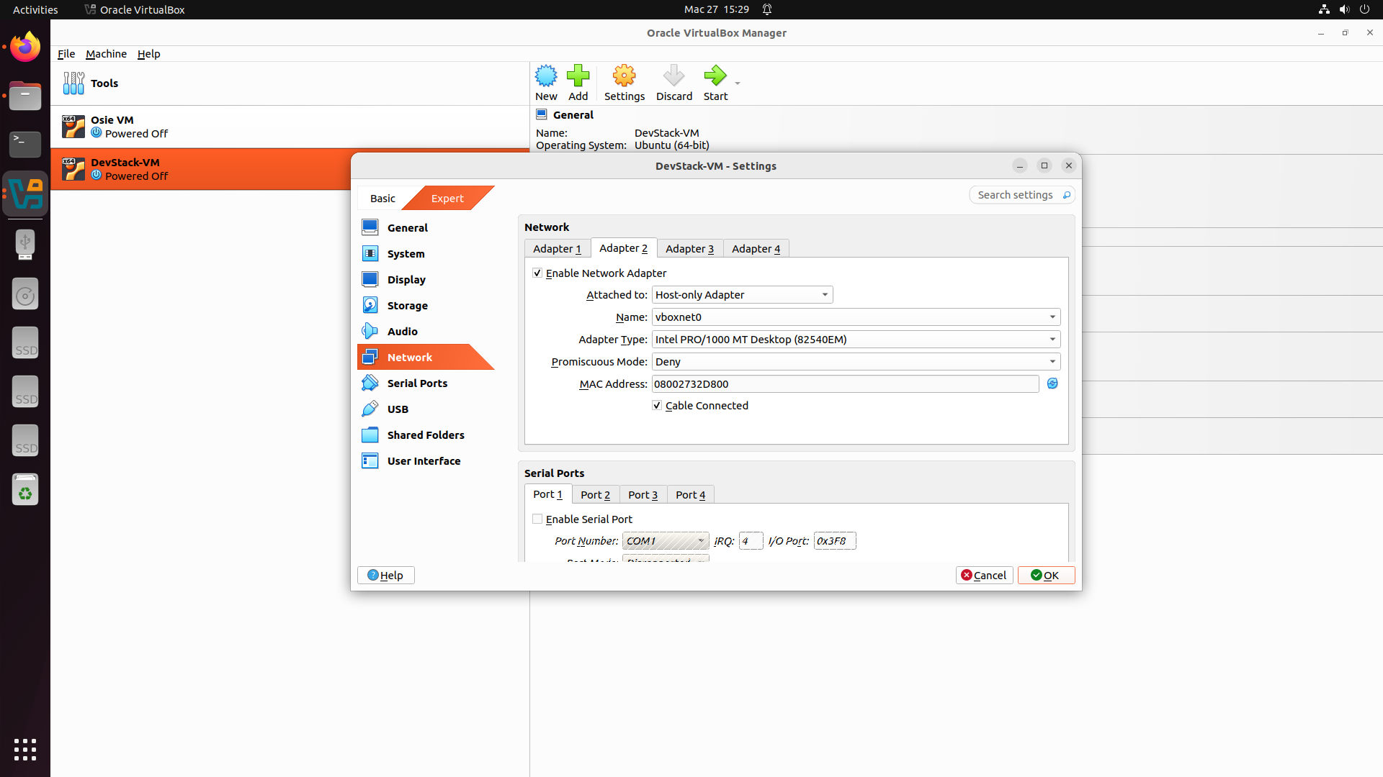Show Applications grid in the dock

(x=25, y=749)
